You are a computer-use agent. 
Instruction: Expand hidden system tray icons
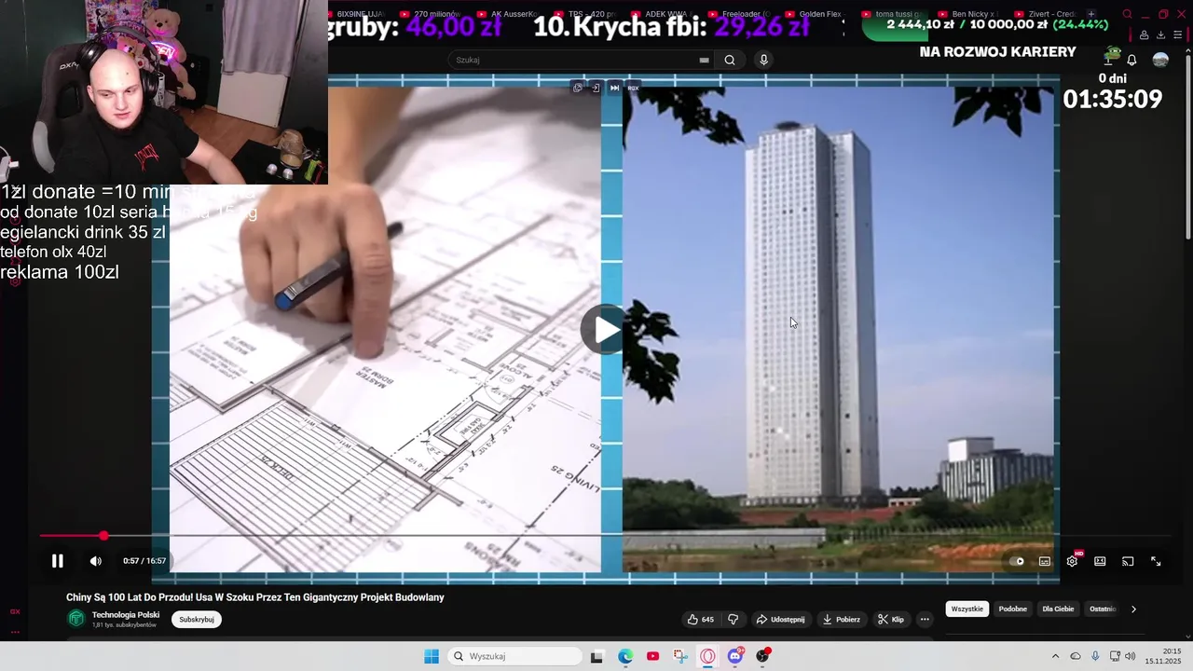point(1055,656)
